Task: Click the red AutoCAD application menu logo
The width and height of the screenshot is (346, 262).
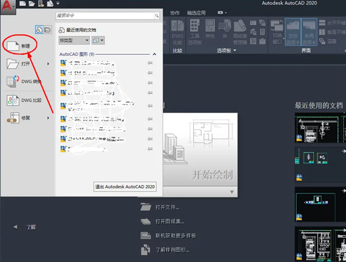Action: pos(7,5)
